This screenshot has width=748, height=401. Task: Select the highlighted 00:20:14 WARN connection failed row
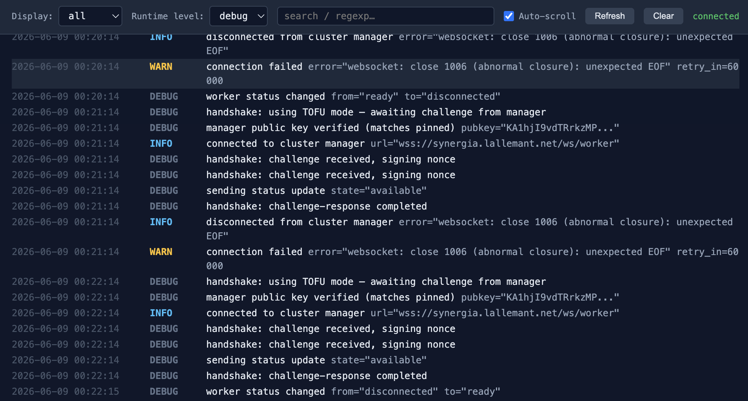pos(375,74)
